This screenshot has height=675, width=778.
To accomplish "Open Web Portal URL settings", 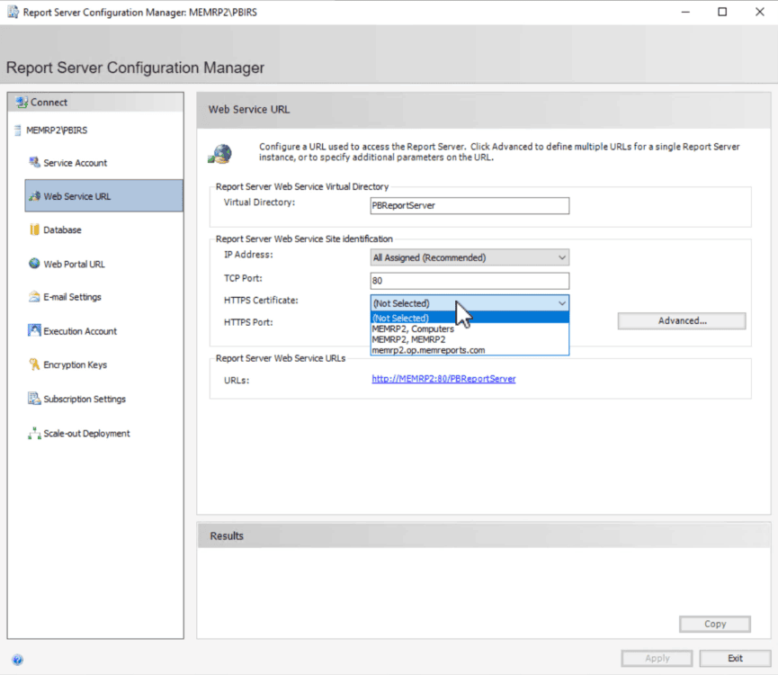I will pos(74,264).
